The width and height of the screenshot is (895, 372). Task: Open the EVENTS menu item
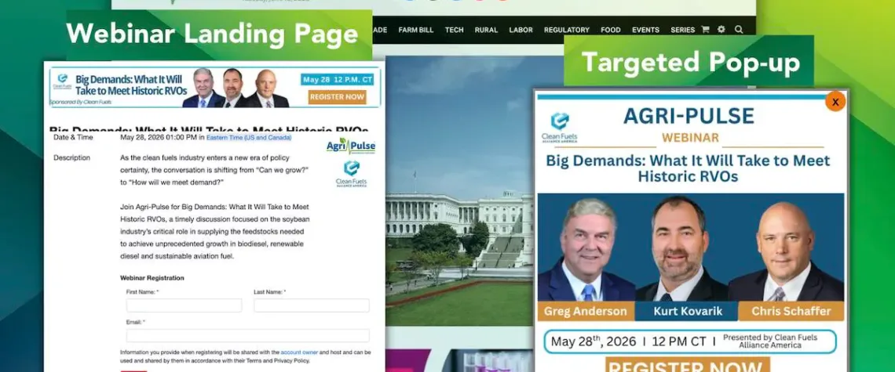point(645,31)
